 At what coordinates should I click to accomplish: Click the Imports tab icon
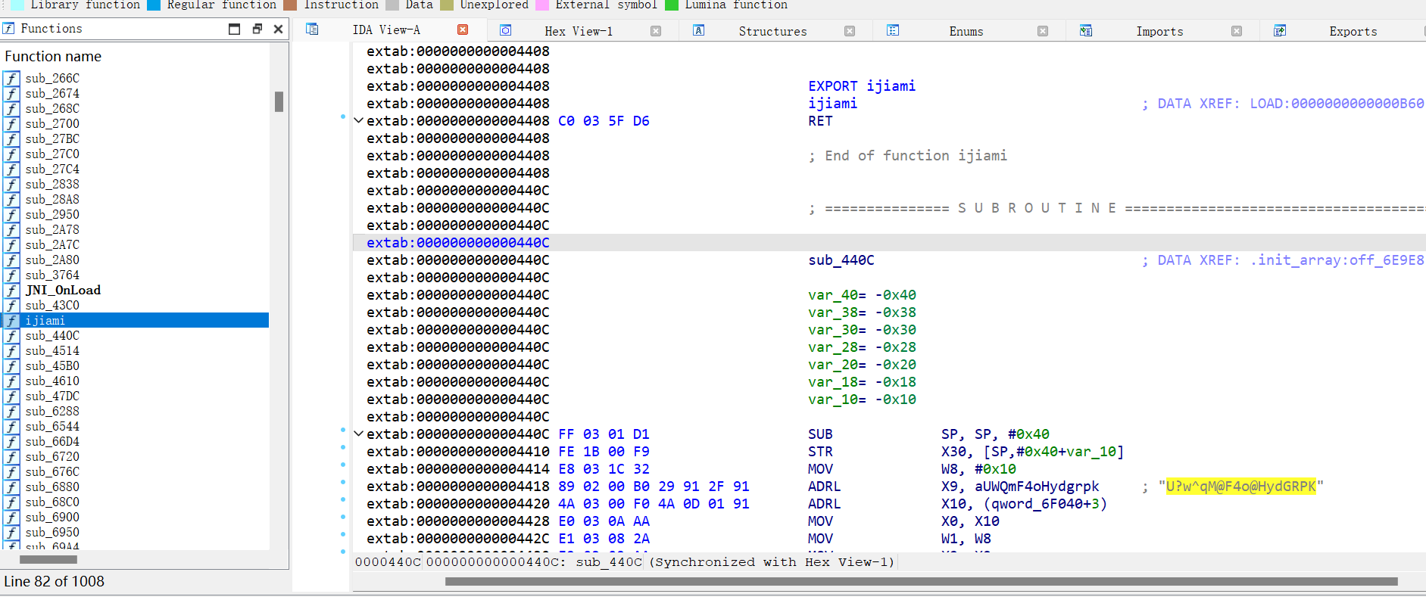point(1086,30)
